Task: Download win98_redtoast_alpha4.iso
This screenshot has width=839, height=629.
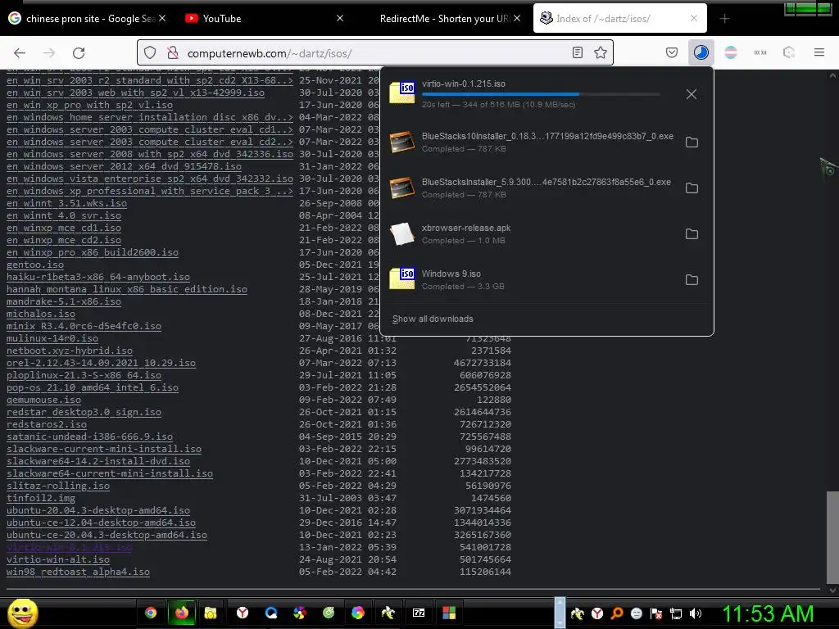Action: [x=78, y=572]
